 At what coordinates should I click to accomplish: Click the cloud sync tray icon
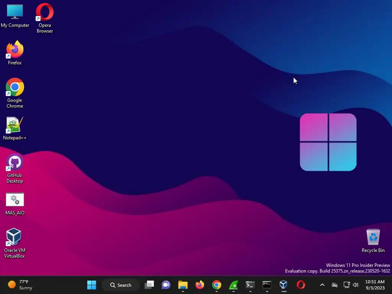click(335, 285)
